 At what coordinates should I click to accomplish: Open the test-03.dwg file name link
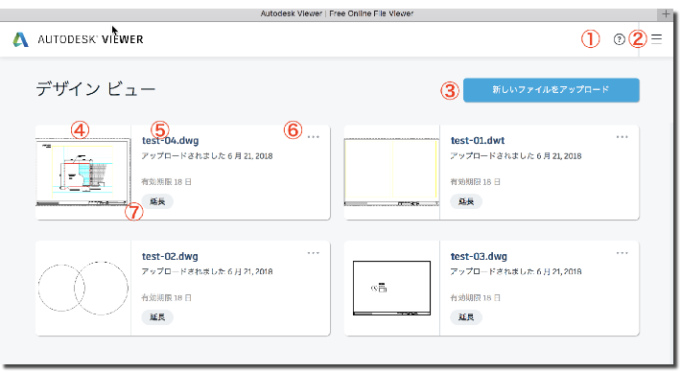479,257
